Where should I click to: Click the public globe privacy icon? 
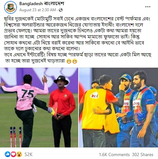tap(61, 10)
